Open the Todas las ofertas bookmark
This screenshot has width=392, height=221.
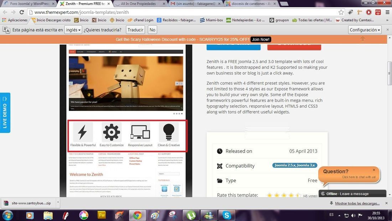(312, 20)
